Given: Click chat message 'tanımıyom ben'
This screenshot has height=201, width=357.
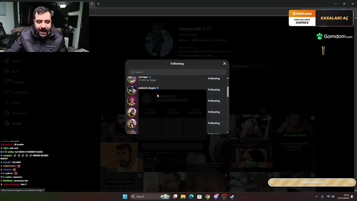Looking at the screenshot, I should [x=21, y=181].
